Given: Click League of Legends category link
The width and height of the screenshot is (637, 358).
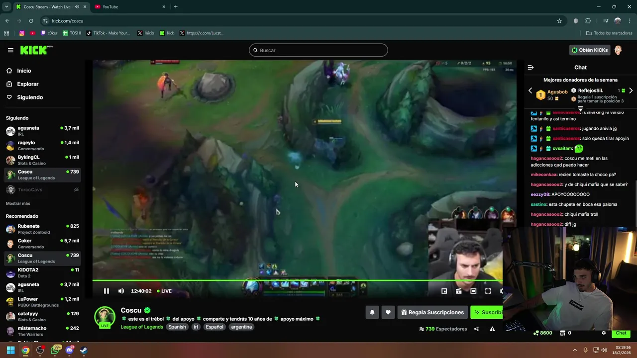Looking at the screenshot, I should 141,327.
